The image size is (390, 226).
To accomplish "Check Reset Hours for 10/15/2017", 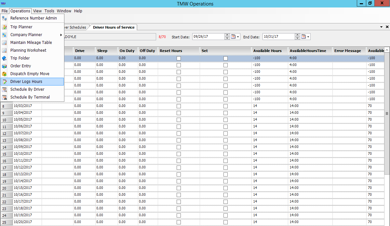I will (x=179, y=188).
